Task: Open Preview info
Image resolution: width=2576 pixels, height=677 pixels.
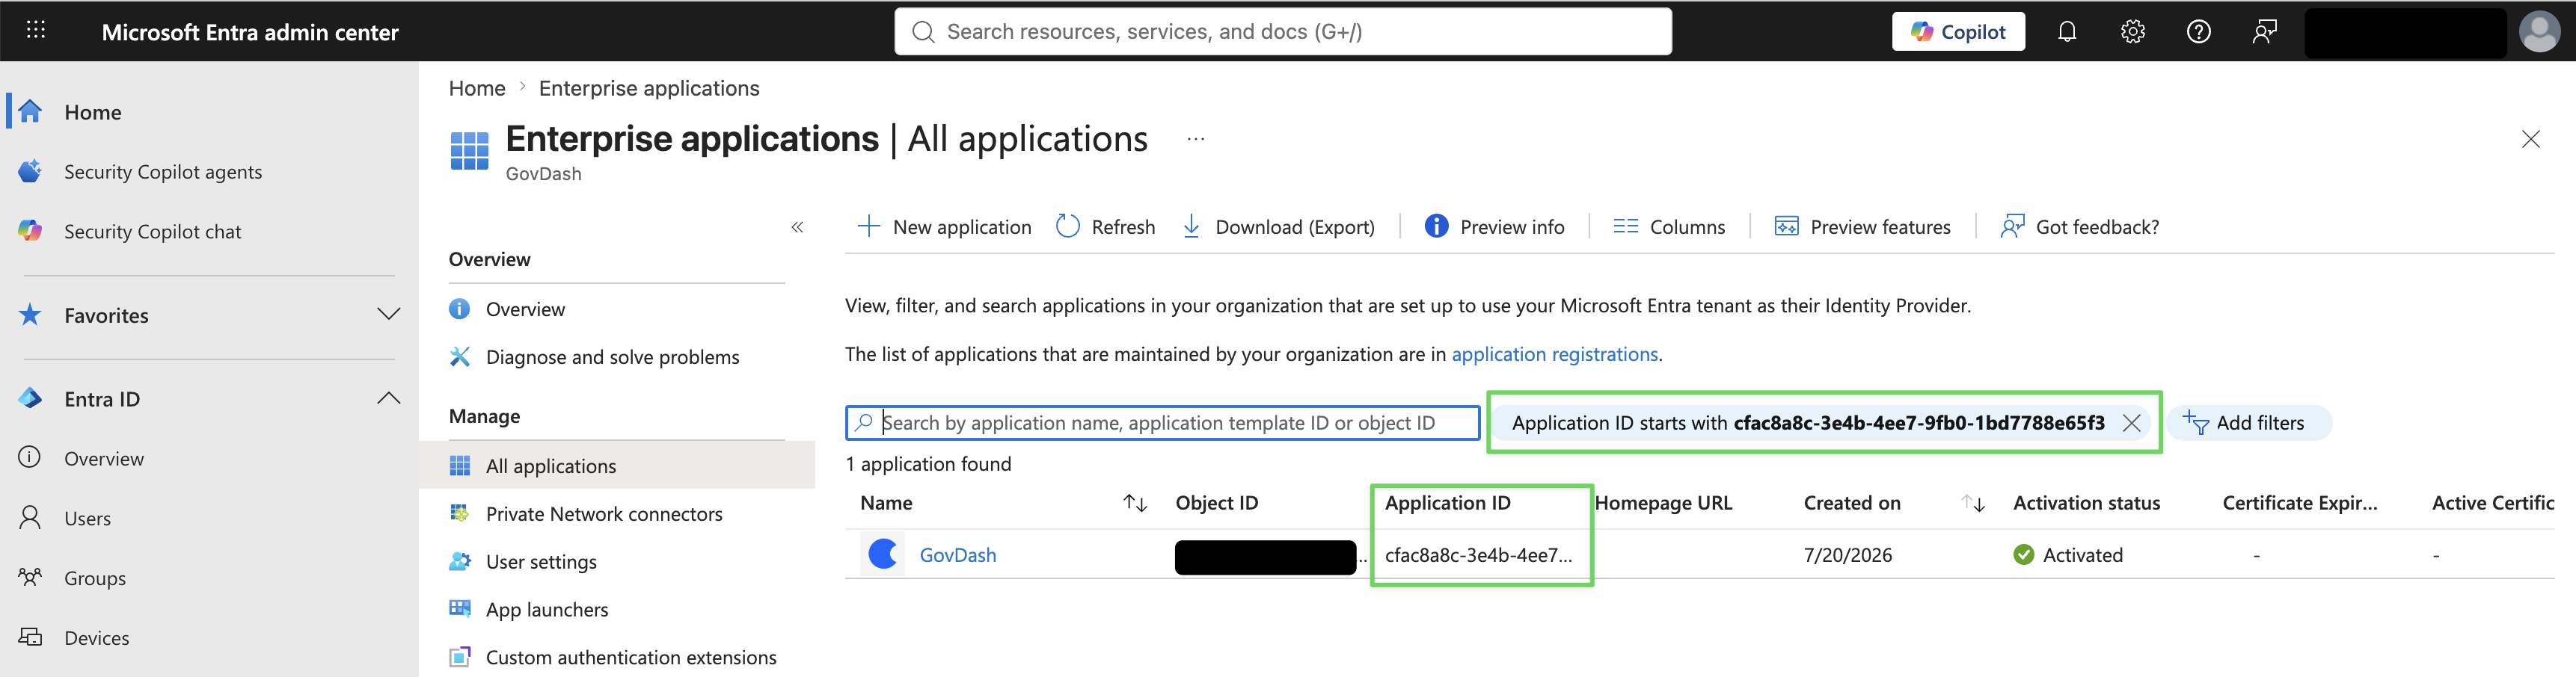Action: (1494, 226)
